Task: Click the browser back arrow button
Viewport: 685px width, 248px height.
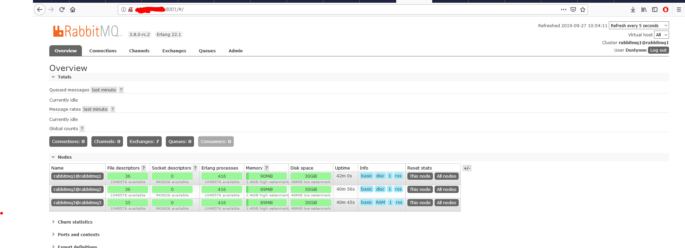Action: click(x=40, y=10)
